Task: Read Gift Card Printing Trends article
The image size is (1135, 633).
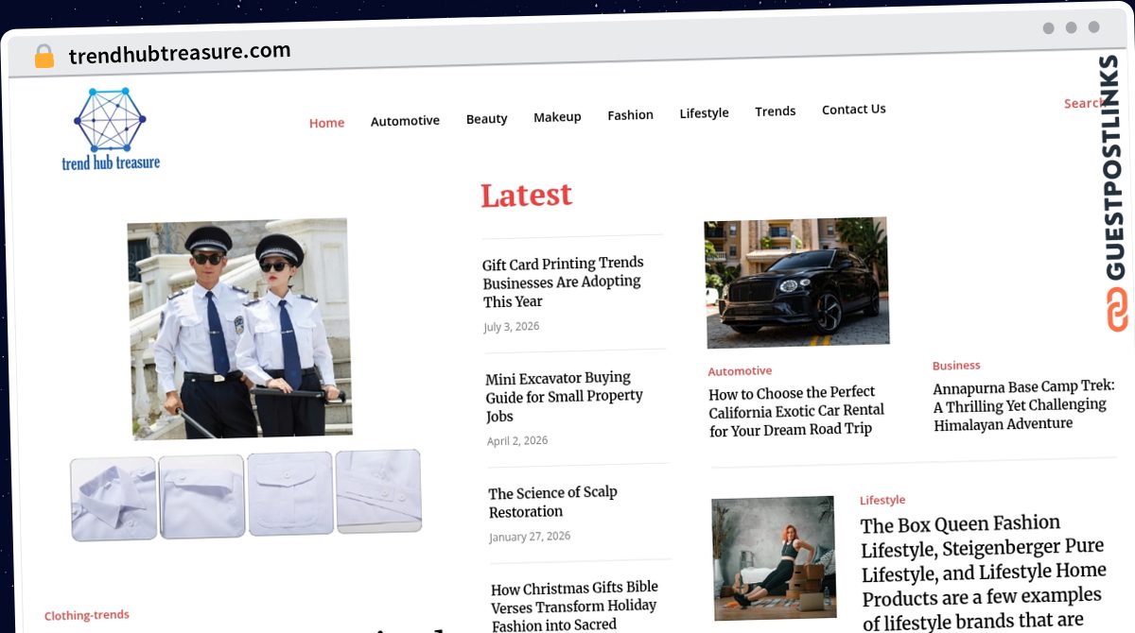Action: point(563,282)
